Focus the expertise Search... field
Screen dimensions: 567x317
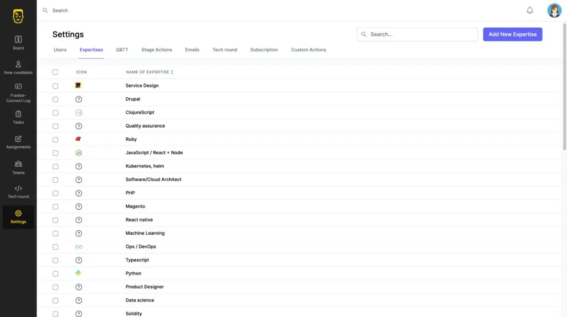(x=417, y=34)
